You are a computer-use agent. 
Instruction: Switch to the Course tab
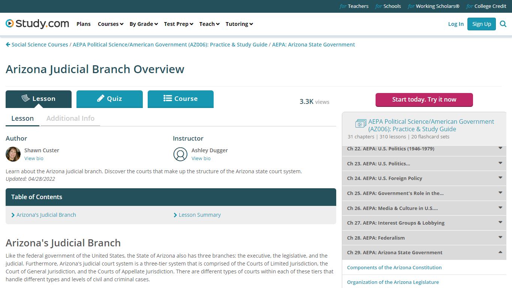[181, 99]
